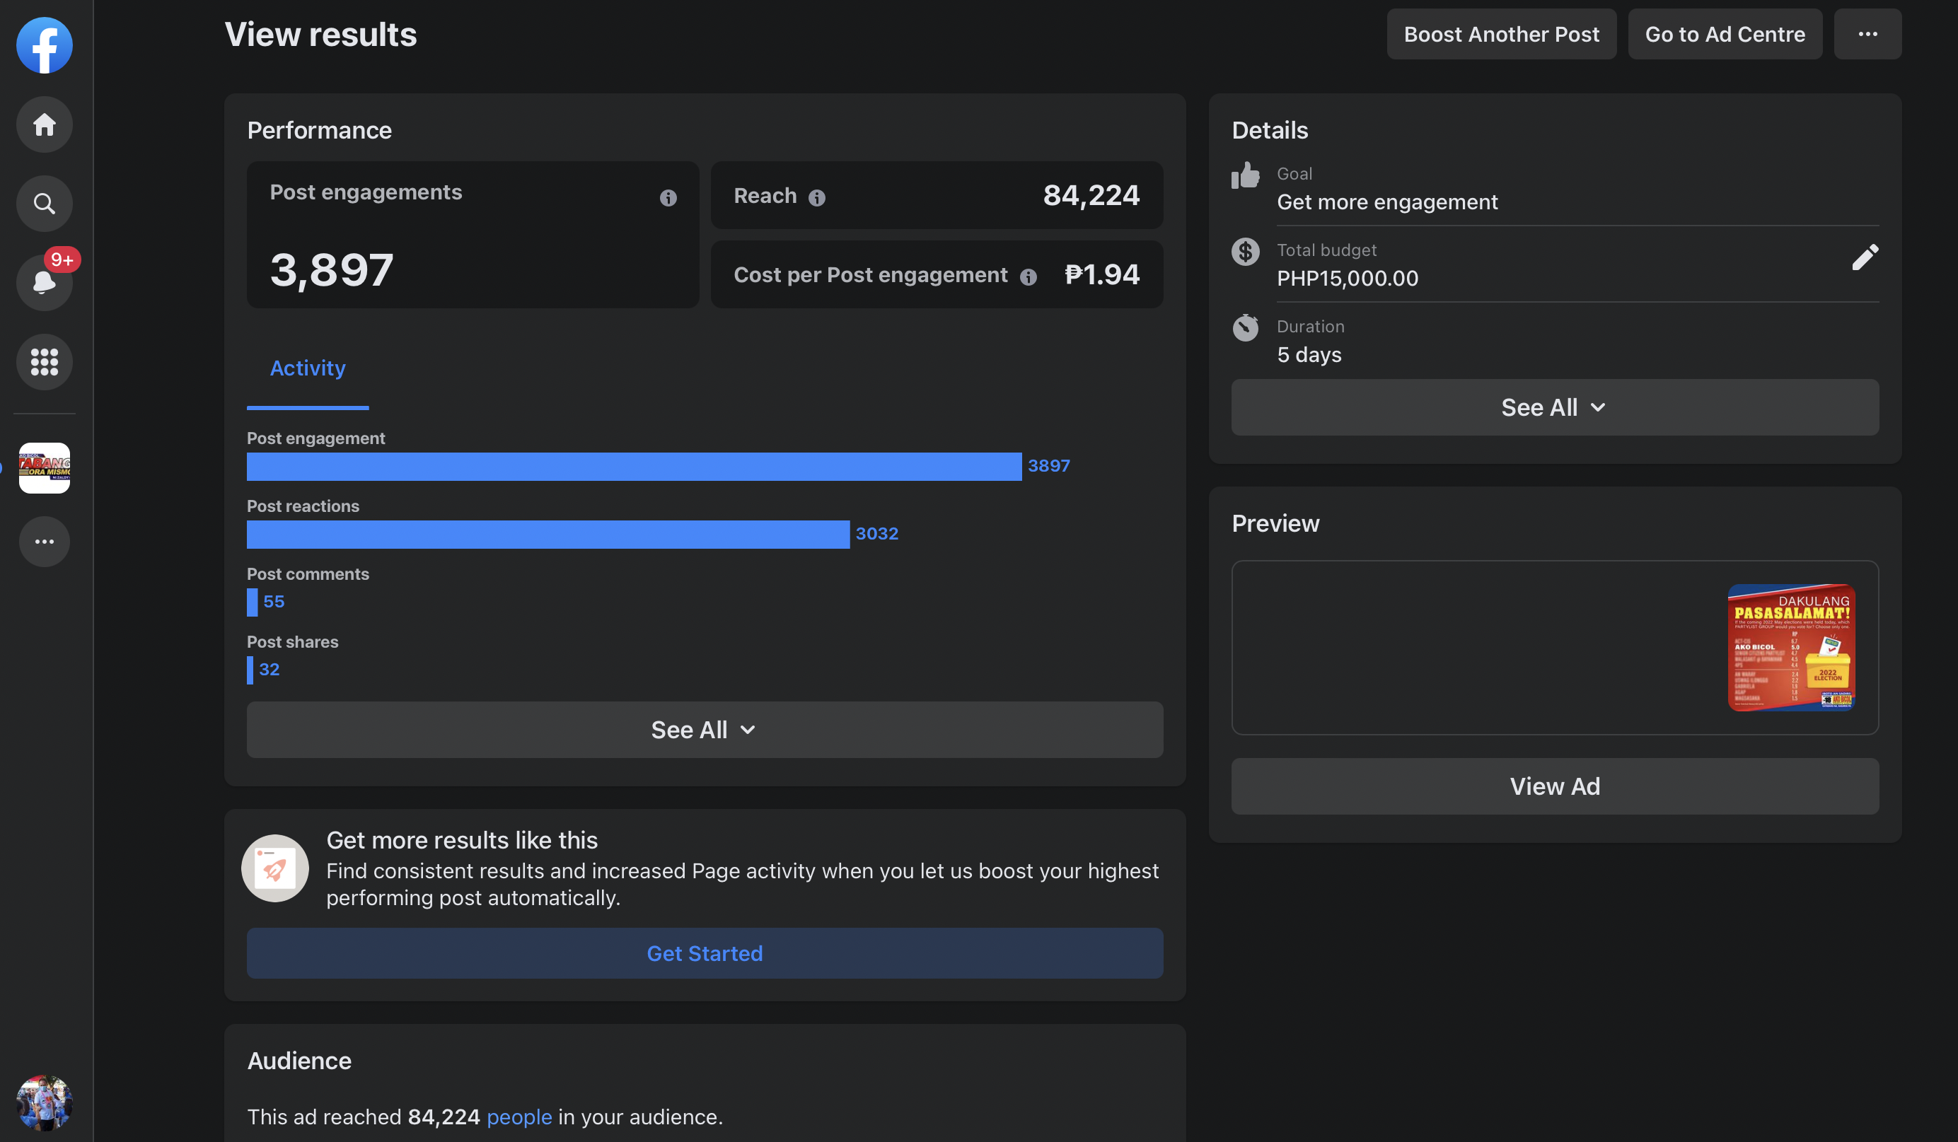Click the Preview section heading
The image size is (1958, 1142).
tap(1275, 523)
